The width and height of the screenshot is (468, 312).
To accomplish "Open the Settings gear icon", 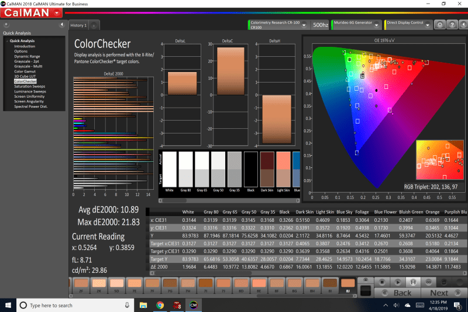I will coord(440,25).
